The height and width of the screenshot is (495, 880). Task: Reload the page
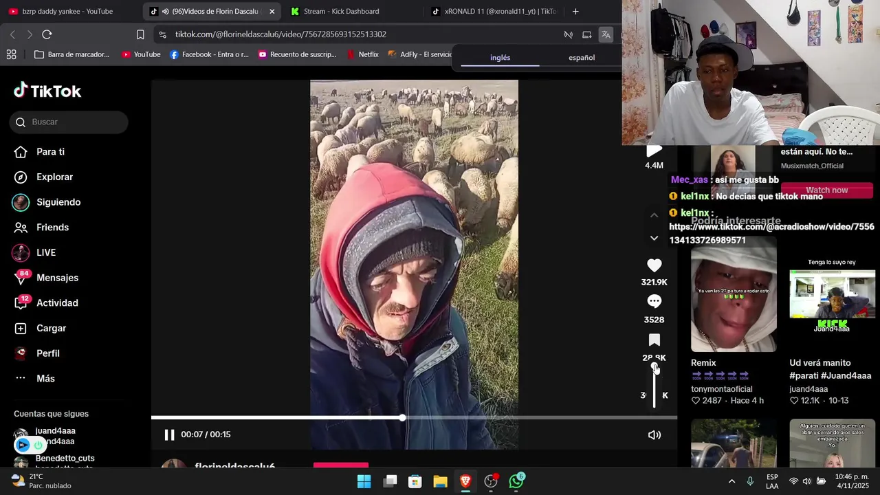pos(47,34)
